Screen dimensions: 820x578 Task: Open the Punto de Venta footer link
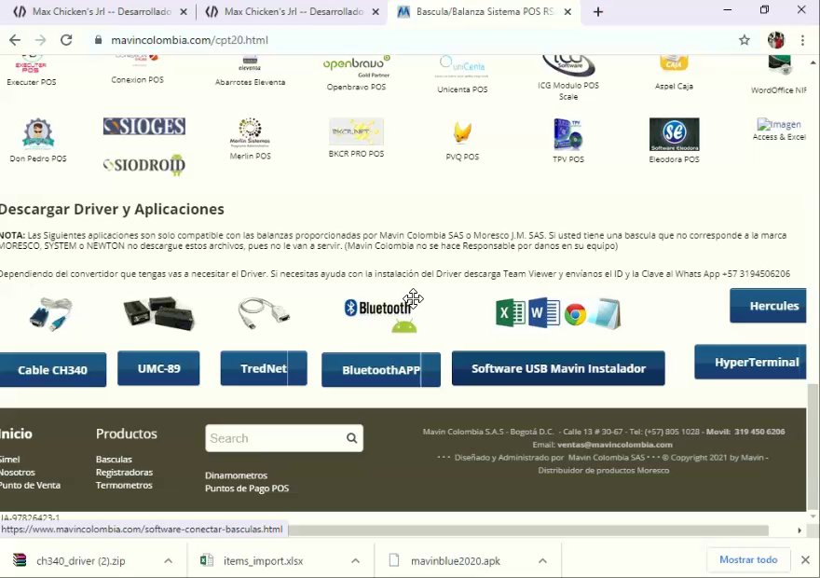coord(30,486)
